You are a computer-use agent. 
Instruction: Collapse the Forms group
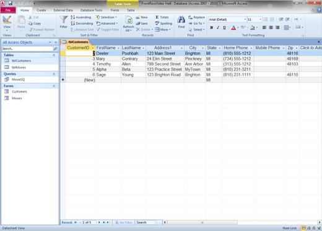(x=54, y=86)
